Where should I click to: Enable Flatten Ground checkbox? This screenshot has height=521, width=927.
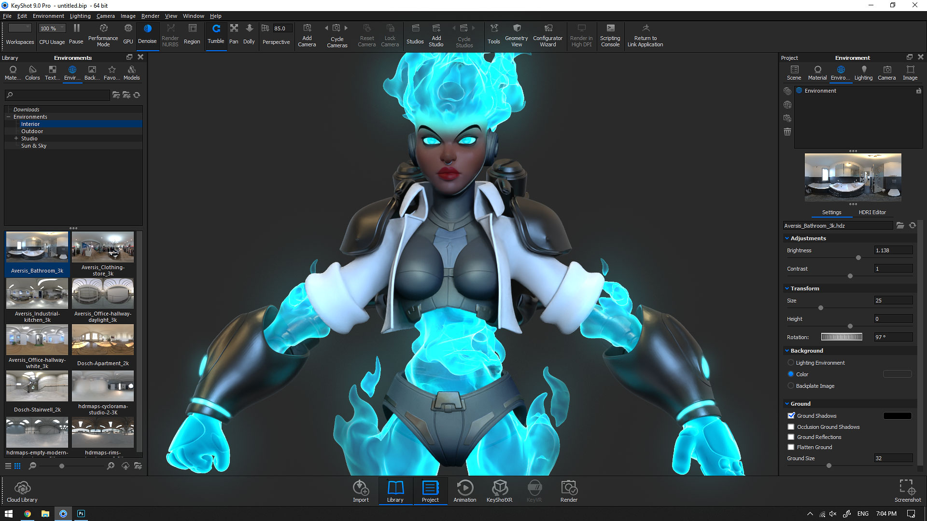[x=791, y=447]
